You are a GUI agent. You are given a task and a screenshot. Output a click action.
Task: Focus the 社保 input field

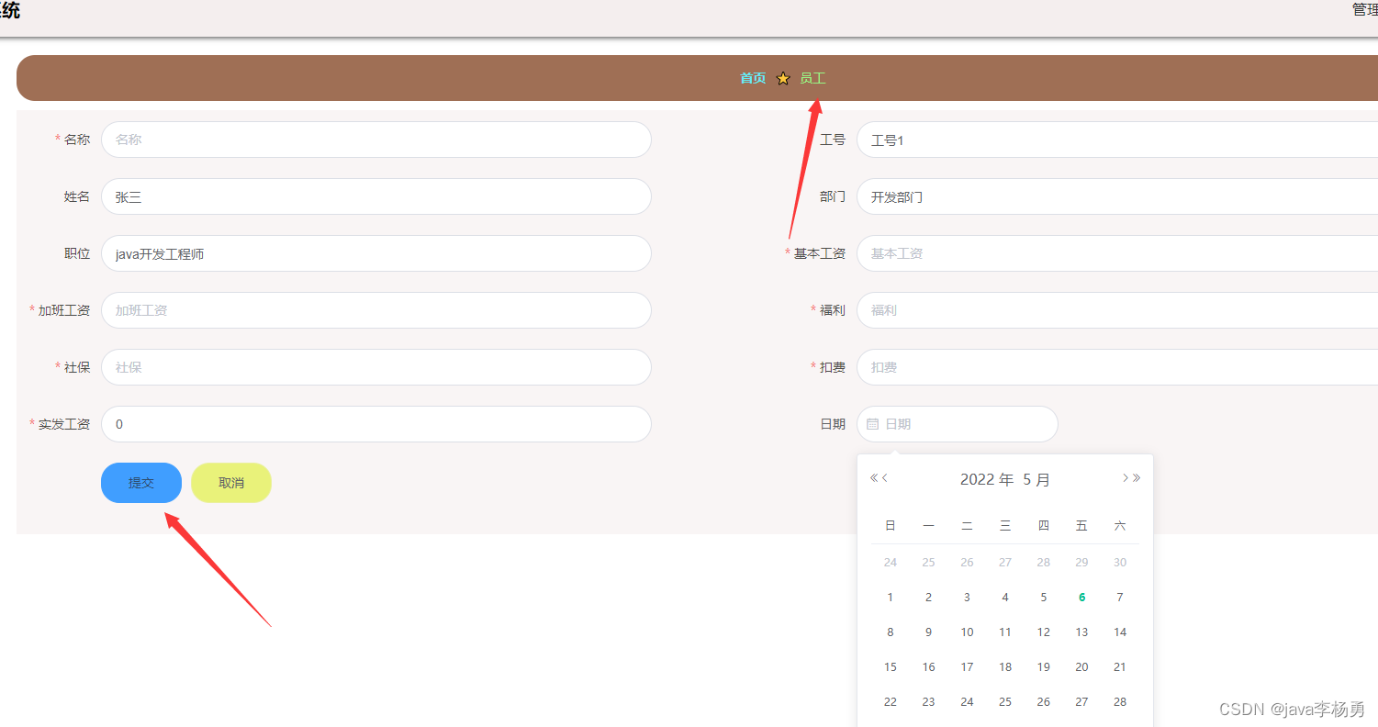(x=376, y=367)
